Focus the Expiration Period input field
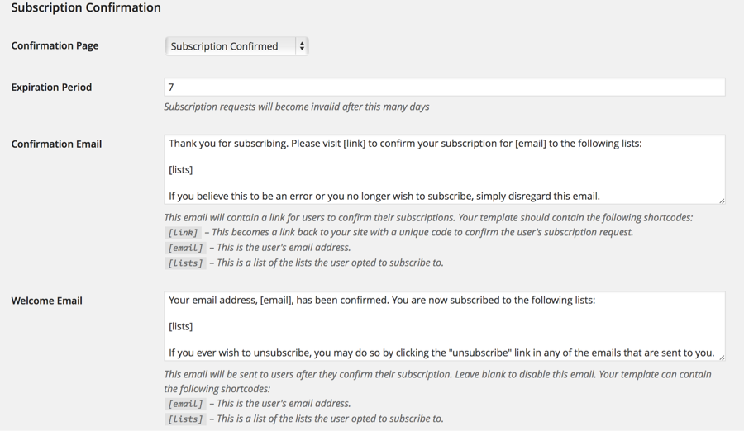This screenshot has width=744, height=431. pyautogui.click(x=445, y=88)
